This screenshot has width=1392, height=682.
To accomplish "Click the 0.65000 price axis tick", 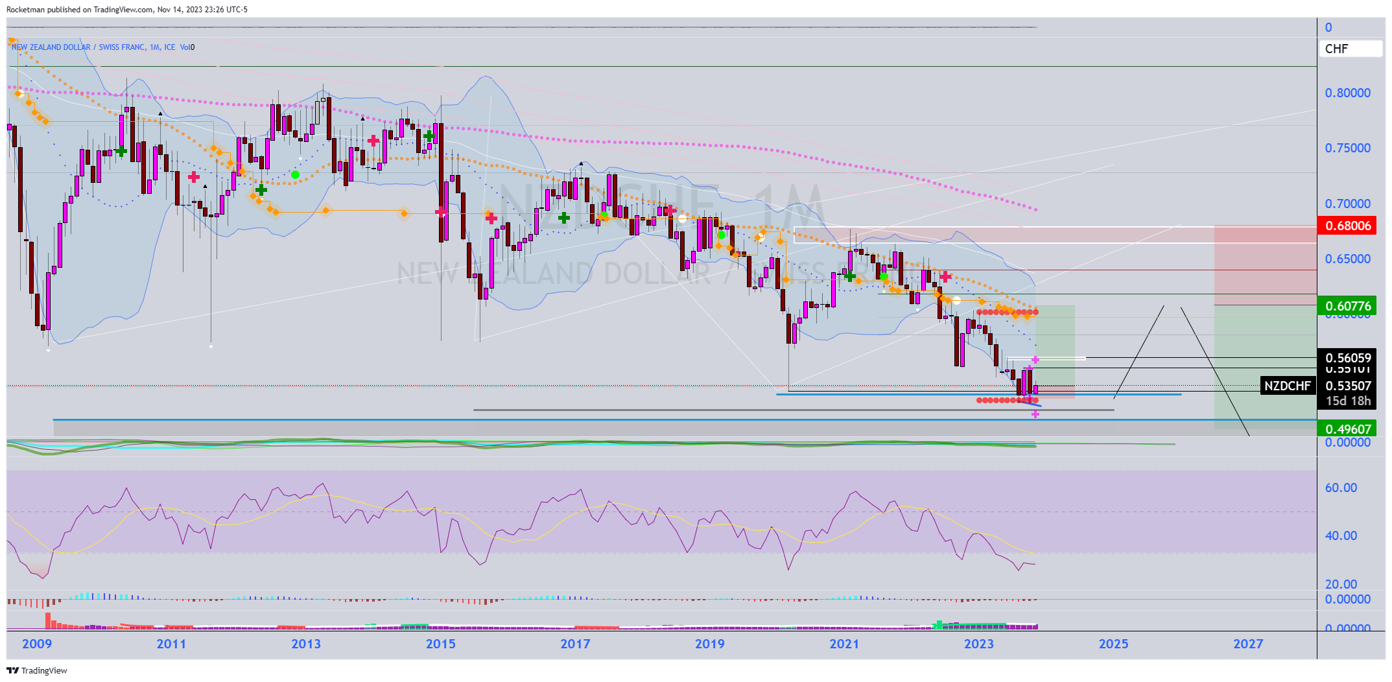I will tap(1347, 259).
